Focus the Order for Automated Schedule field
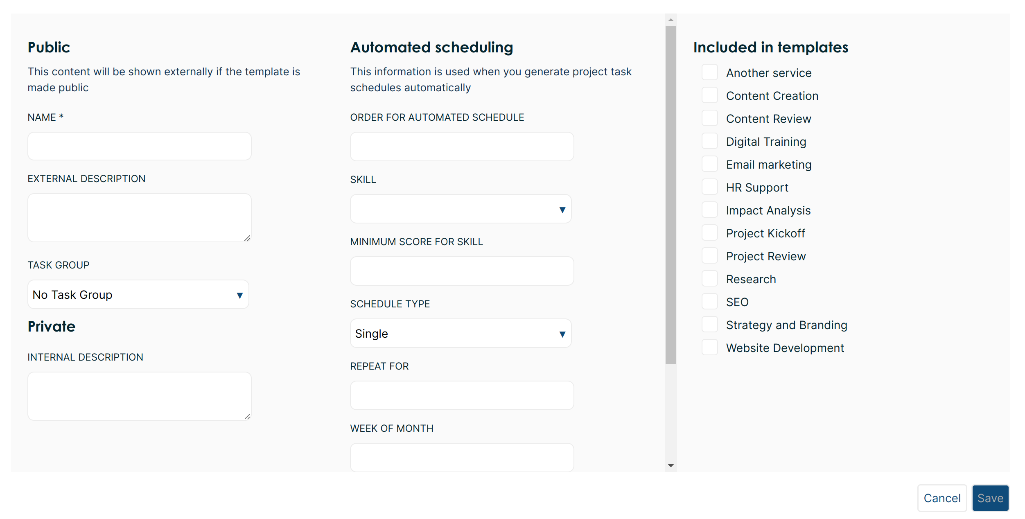This screenshot has height=519, width=1025. tap(462, 147)
